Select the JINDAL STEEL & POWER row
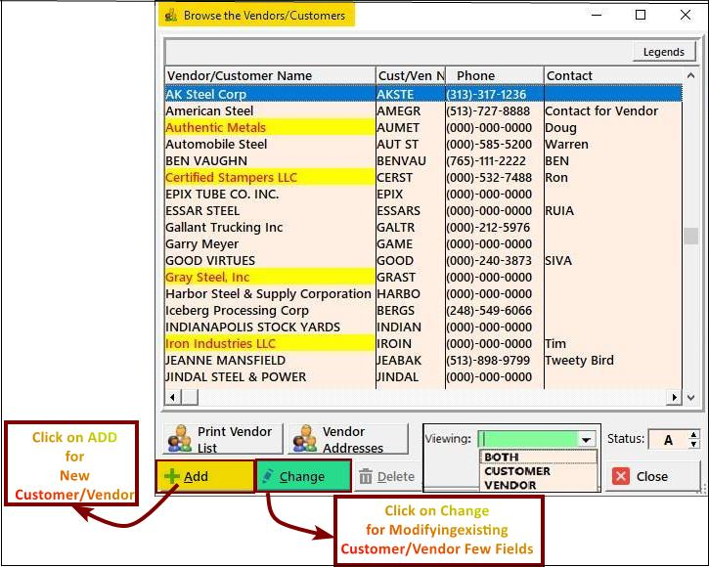The image size is (709, 567). [423, 377]
